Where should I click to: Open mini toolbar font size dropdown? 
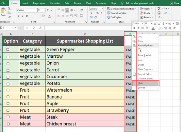pos(152,24)
